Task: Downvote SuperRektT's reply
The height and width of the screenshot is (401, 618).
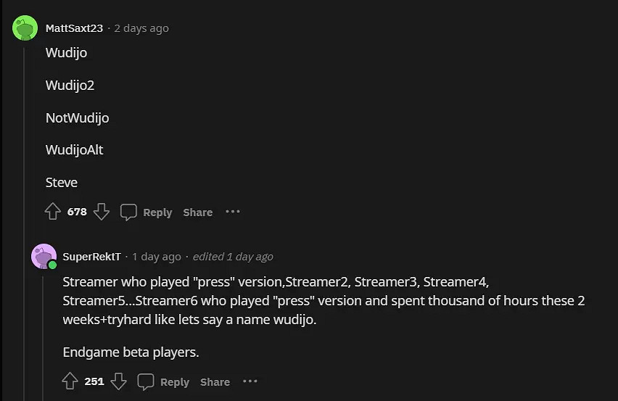Action: [x=119, y=381]
